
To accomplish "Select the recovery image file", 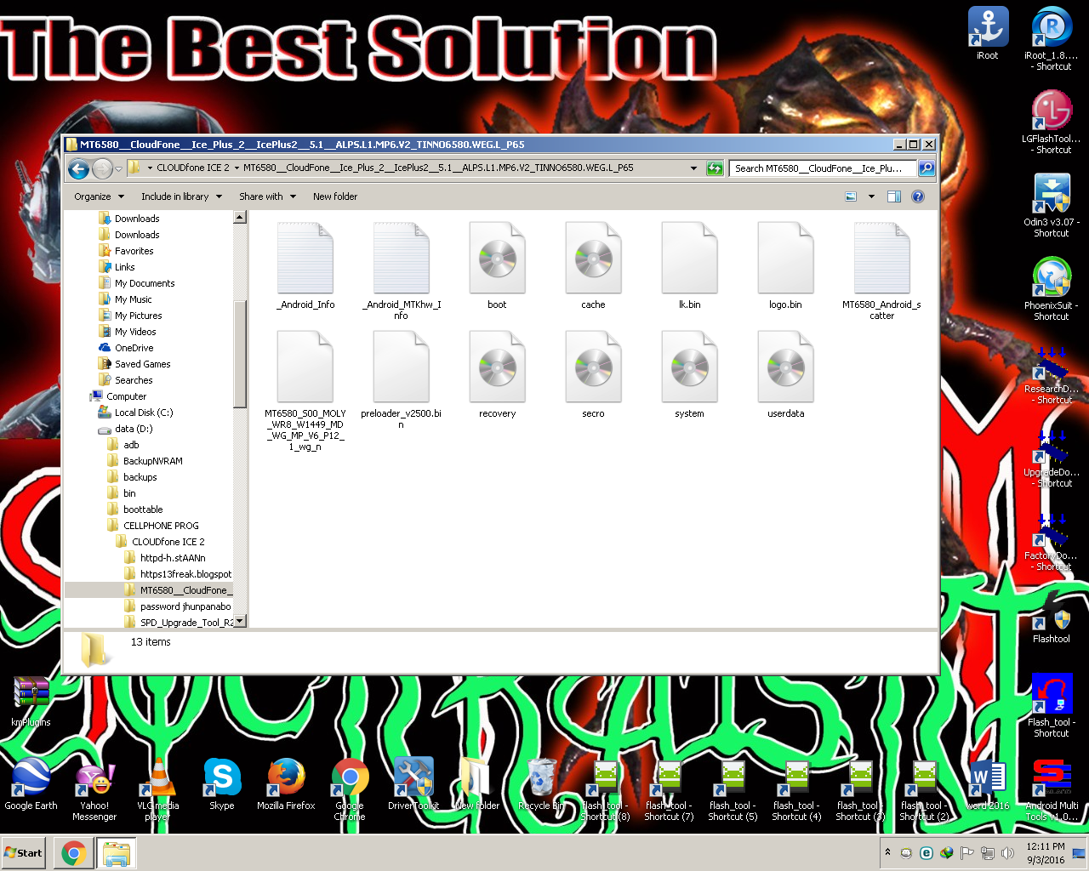I will (x=497, y=375).
